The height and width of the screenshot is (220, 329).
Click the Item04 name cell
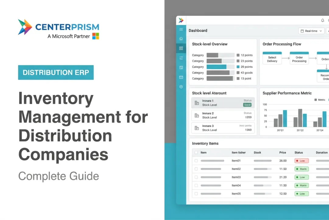pyautogui.click(x=236, y=185)
